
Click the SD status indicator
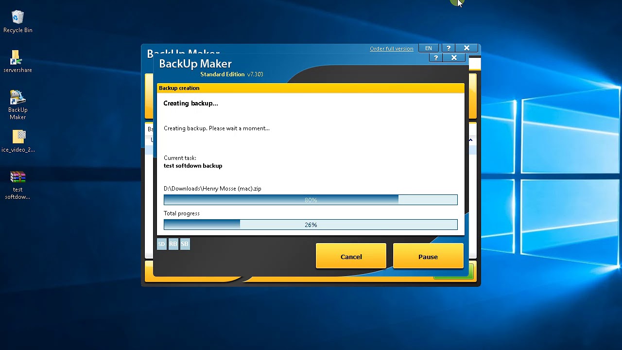162,244
